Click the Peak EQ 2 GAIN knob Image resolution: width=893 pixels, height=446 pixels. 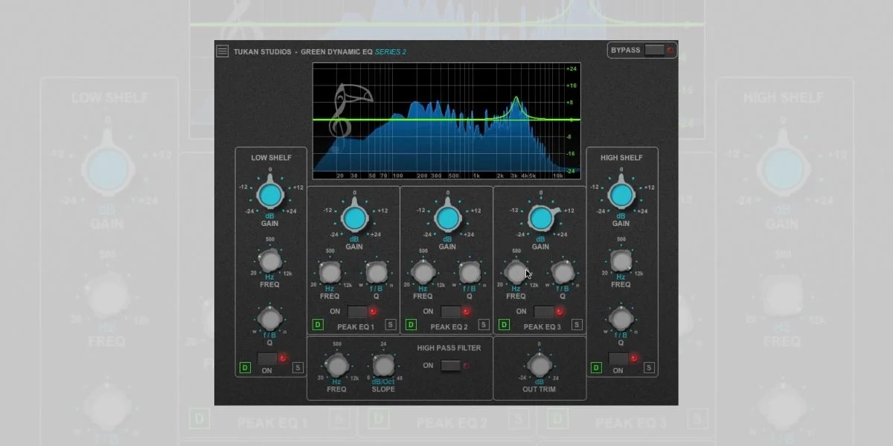click(x=447, y=219)
